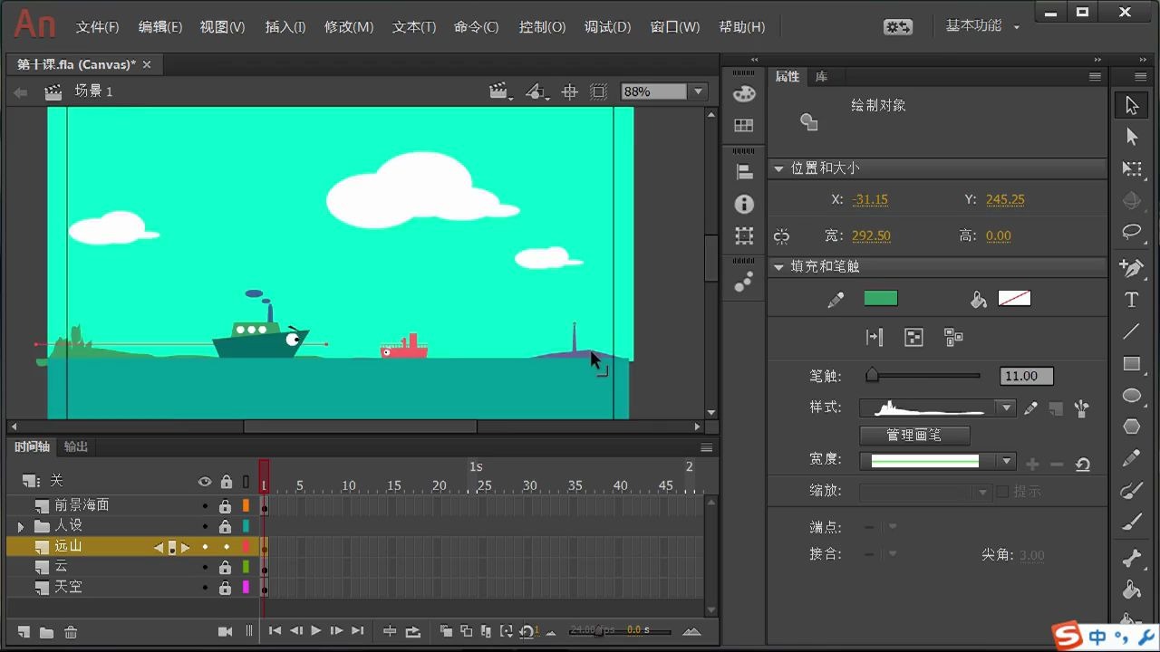
Task: Click the 管理画笔 button
Action: (x=915, y=435)
